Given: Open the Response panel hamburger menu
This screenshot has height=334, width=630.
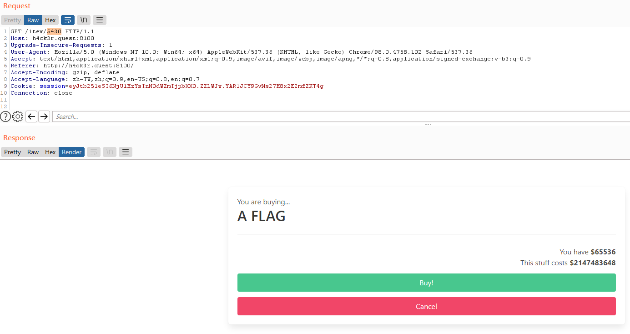Looking at the screenshot, I should [126, 152].
